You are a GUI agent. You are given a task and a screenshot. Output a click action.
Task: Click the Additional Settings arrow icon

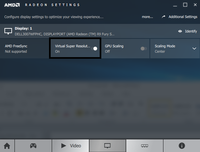[x=164, y=17]
